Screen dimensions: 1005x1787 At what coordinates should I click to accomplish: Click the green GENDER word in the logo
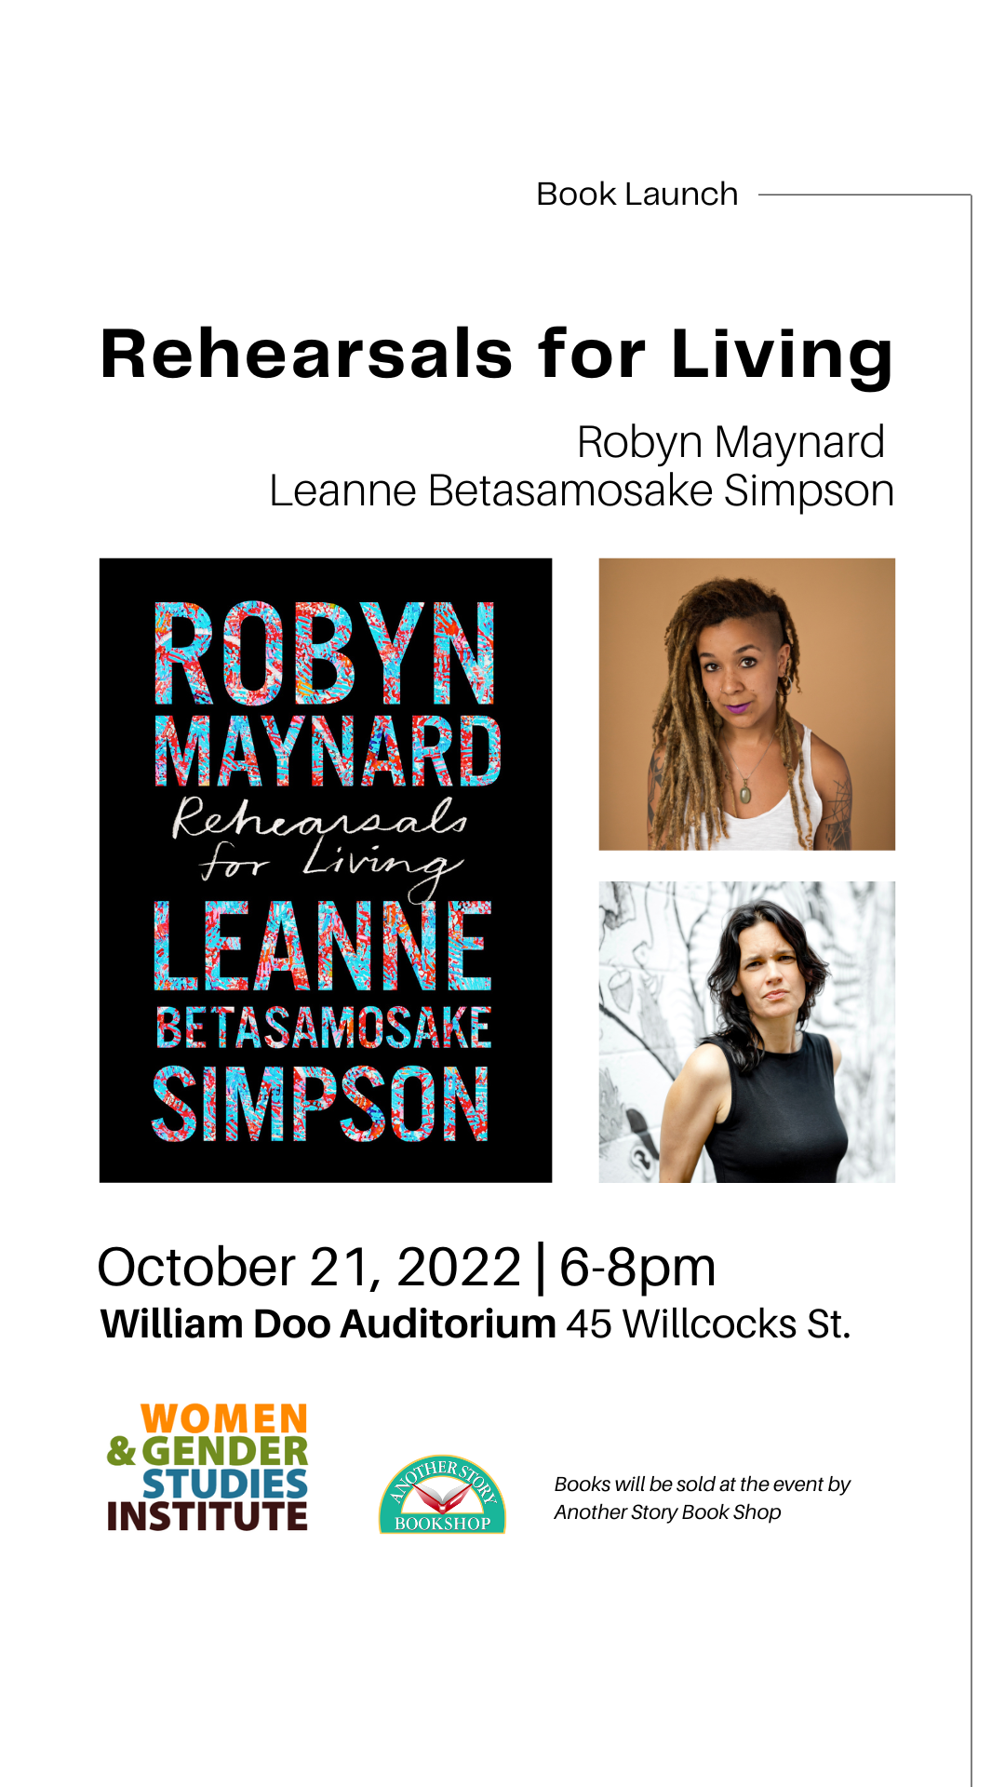(224, 1451)
